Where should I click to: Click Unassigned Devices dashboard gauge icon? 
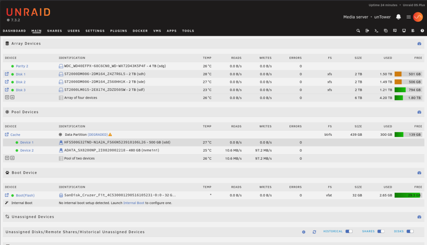click(x=419, y=217)
